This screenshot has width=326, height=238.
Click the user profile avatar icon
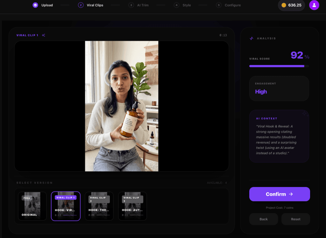314,5
